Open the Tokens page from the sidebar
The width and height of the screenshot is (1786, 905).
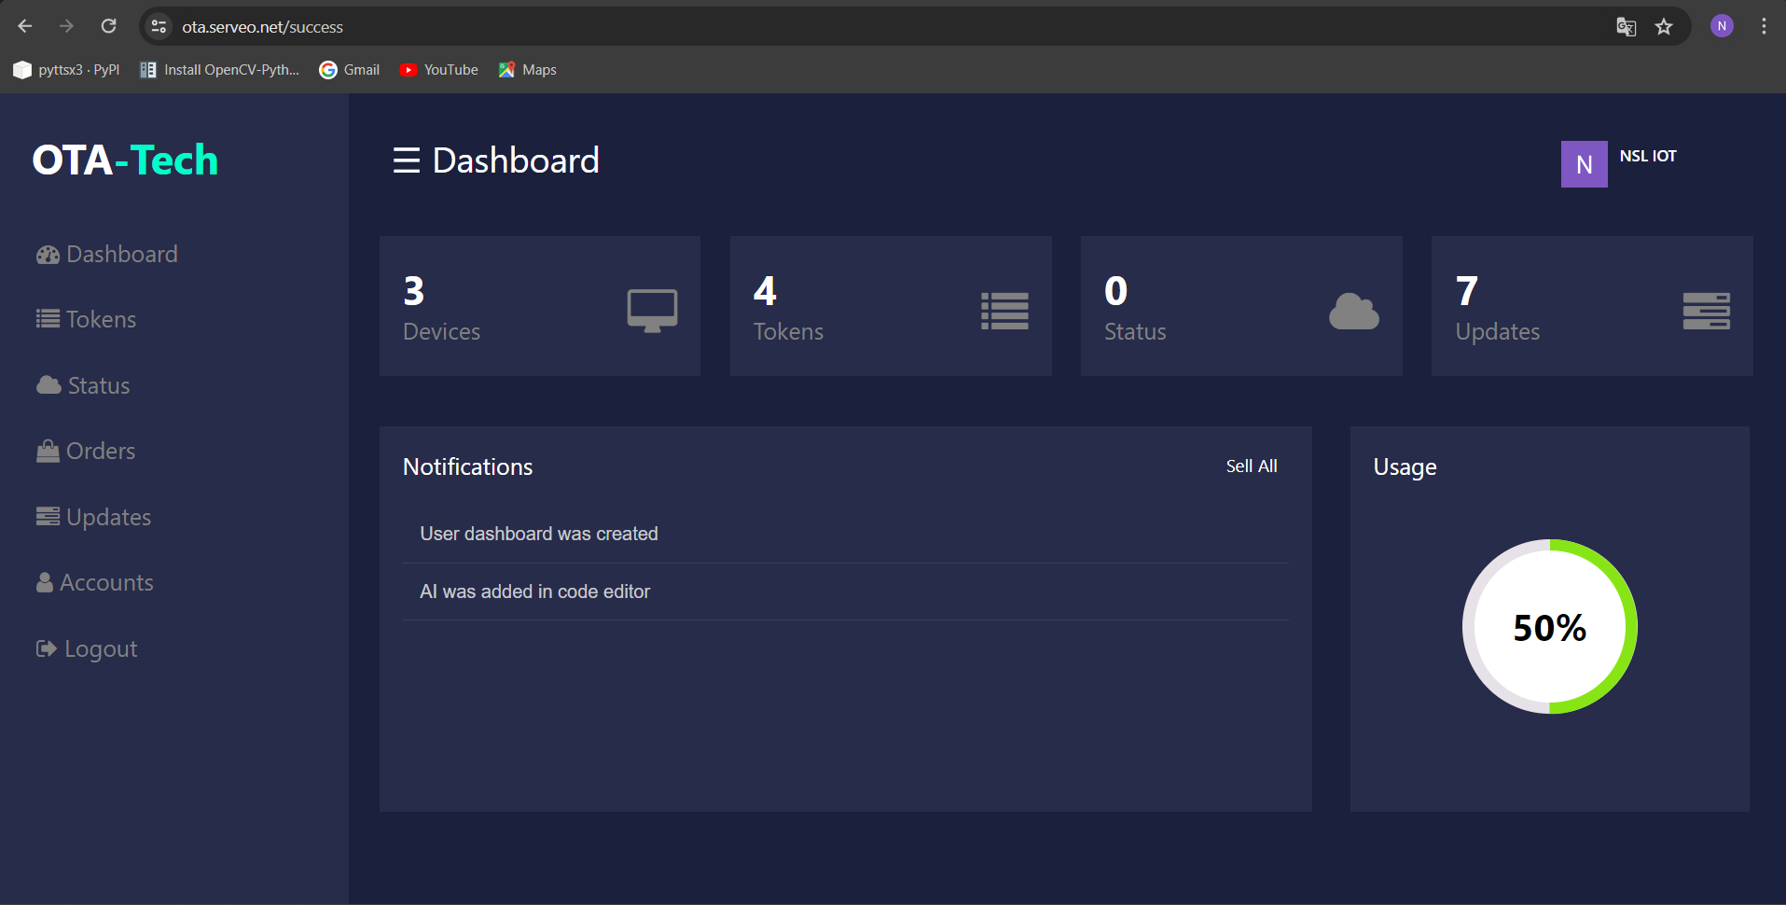[101, 319]
